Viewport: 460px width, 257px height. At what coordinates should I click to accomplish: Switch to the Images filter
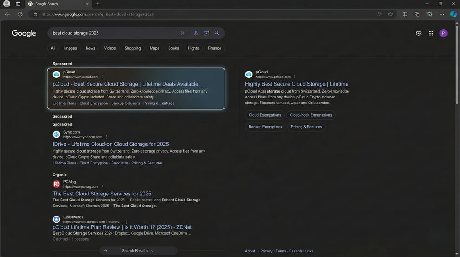[71, 48]
